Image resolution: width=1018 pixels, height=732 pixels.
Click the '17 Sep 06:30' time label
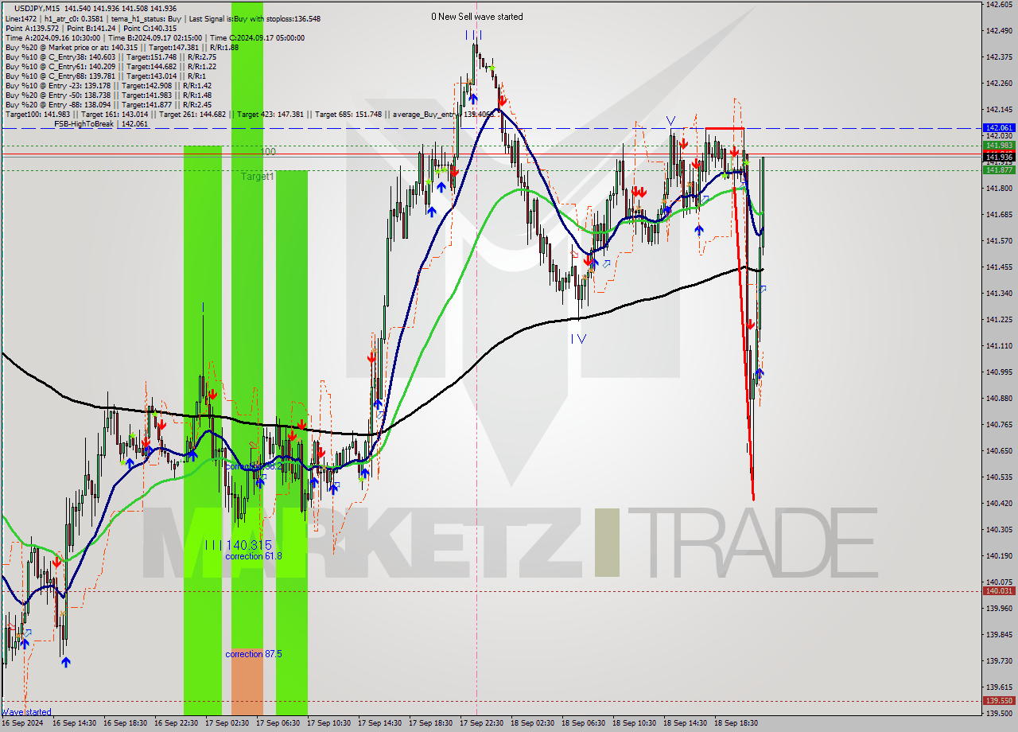pos(278,723)
